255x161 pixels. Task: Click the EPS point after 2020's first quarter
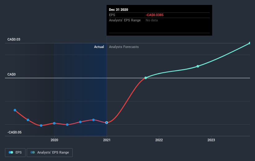pyautogui.click(x=67, y=124)
